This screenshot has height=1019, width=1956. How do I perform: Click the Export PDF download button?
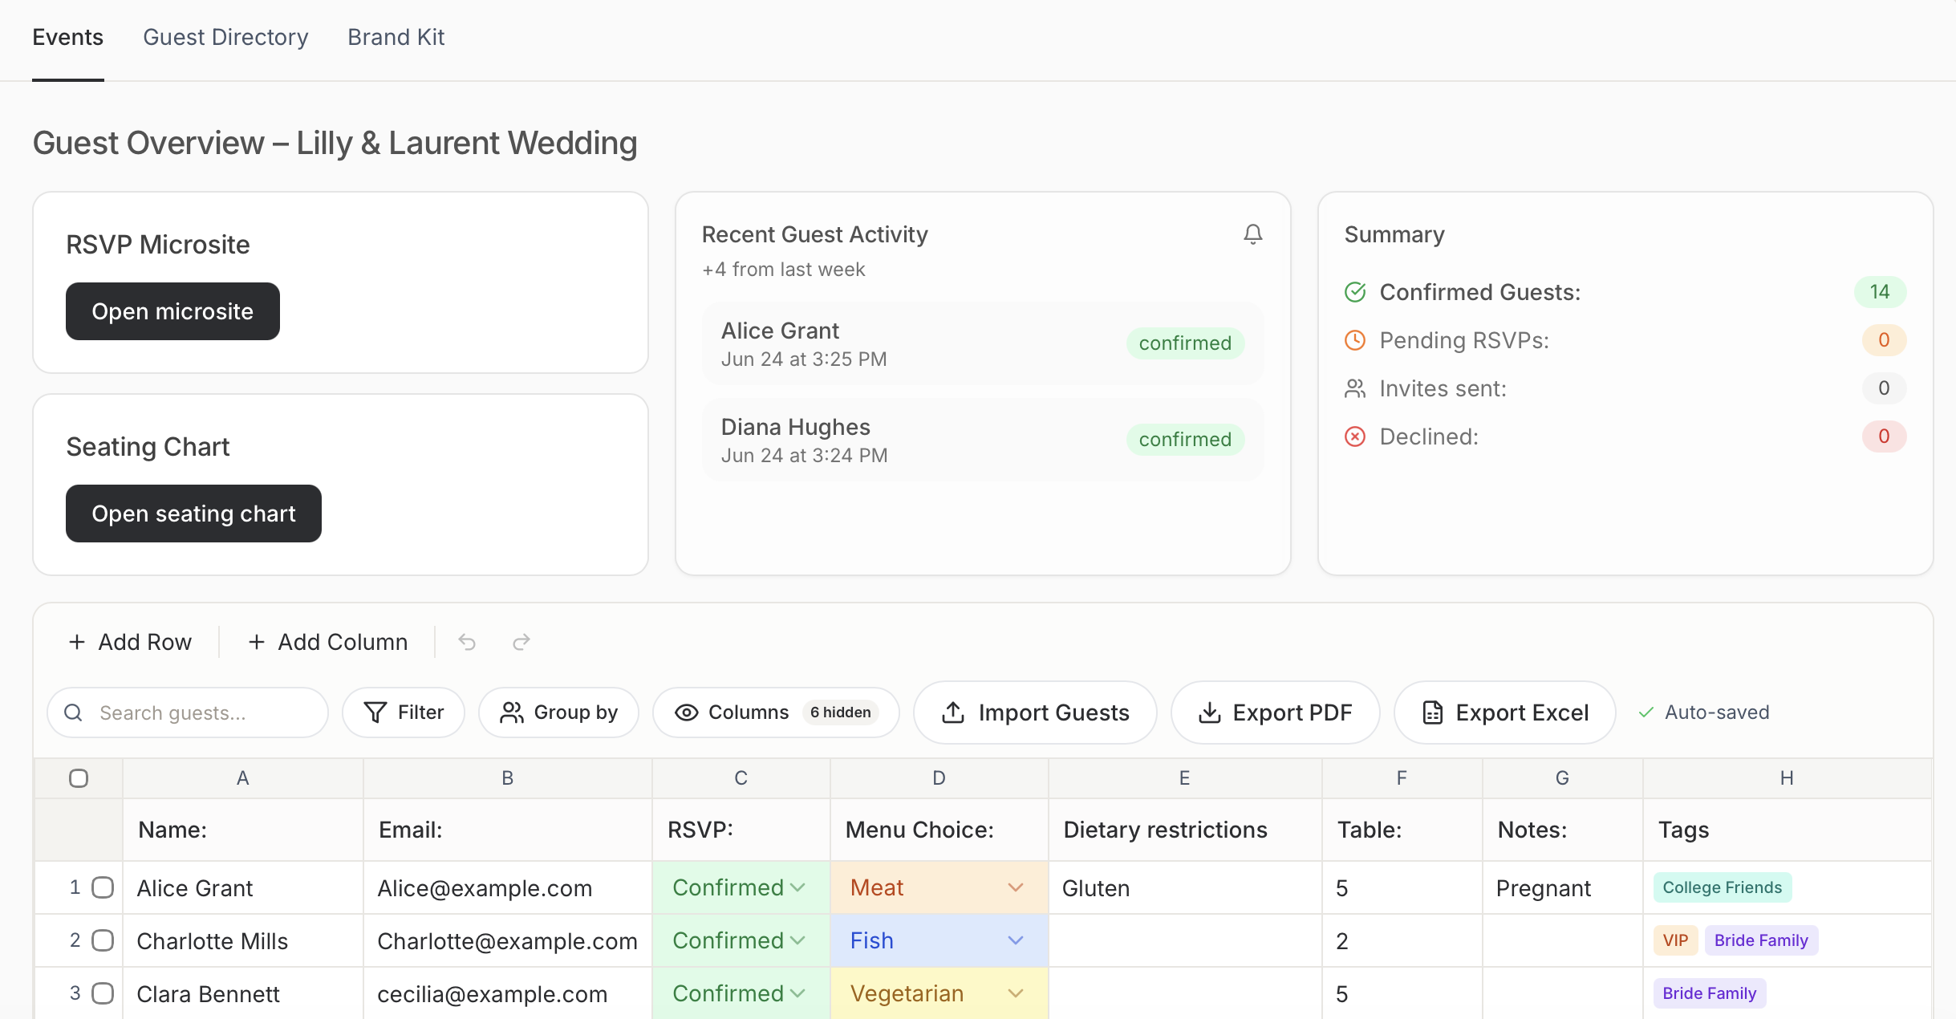1276,712
